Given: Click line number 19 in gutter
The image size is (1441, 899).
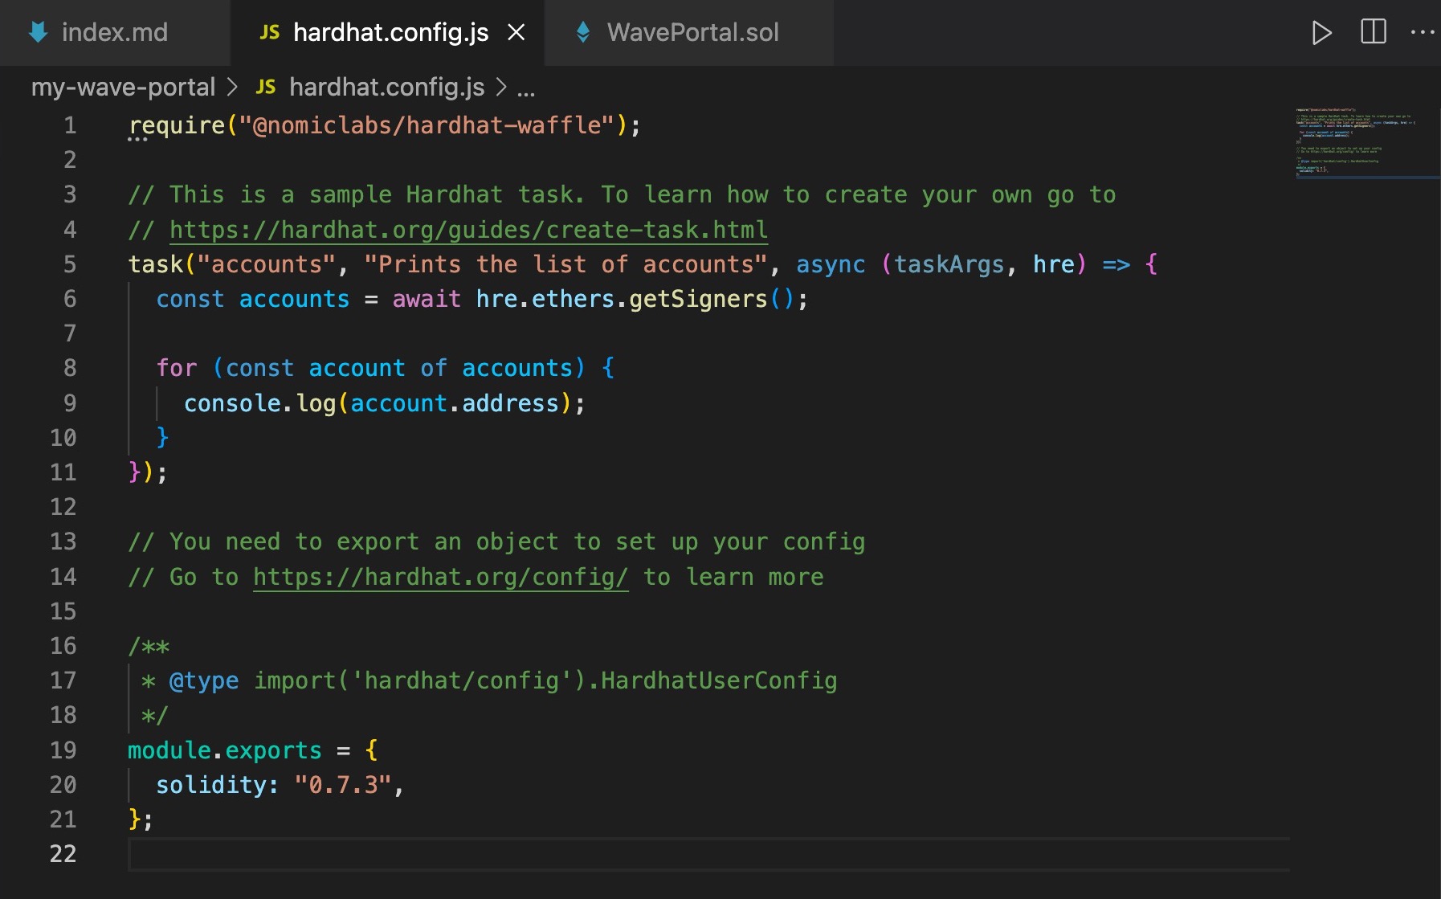Looking at the screenshot, I should coord(63,750).
